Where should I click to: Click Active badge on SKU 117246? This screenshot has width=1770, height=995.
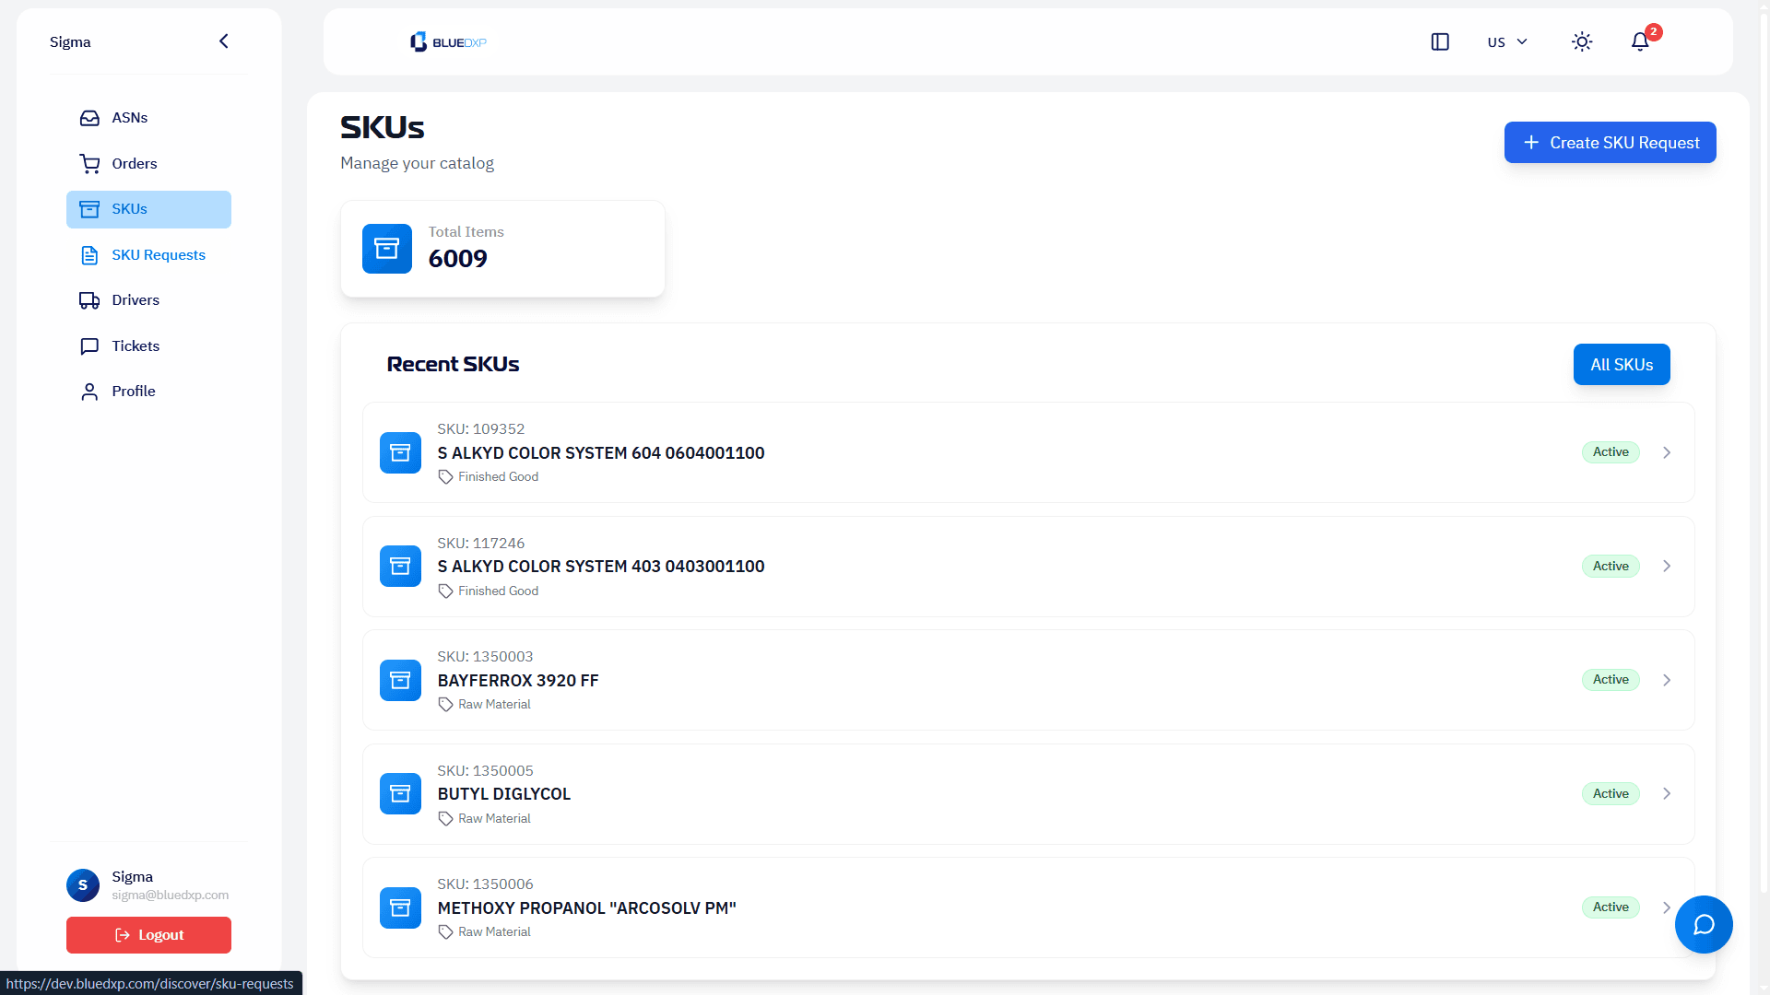(1611, 566)
